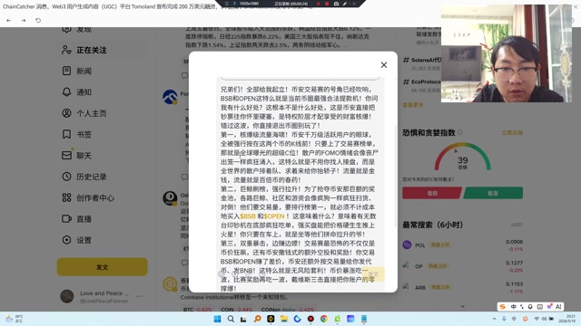Screen dimensions: 581x326
Task: Open 历史记录 history clock icon
Action: click(x=66, y=177)
